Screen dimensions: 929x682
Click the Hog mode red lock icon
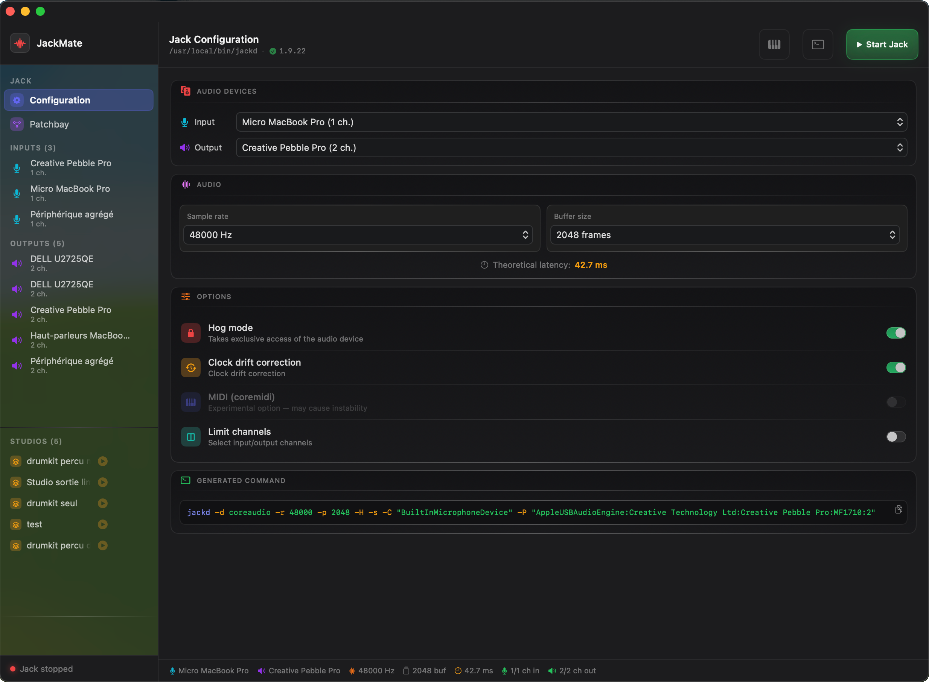(x=190, y=333)
